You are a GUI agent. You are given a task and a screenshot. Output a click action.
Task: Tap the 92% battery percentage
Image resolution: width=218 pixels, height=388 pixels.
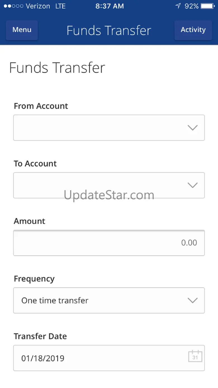tap(191, 6)
